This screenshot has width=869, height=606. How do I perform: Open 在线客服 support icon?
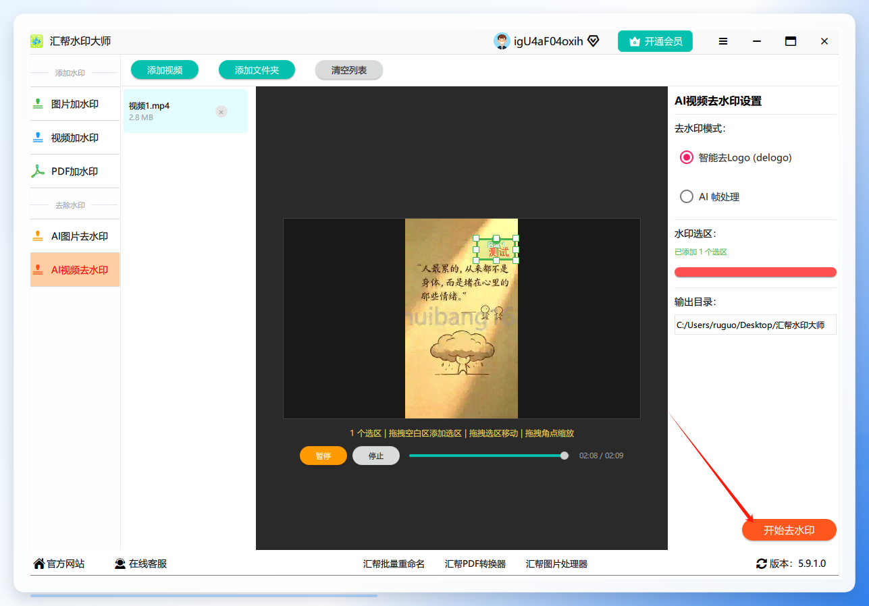pos(120,563)
